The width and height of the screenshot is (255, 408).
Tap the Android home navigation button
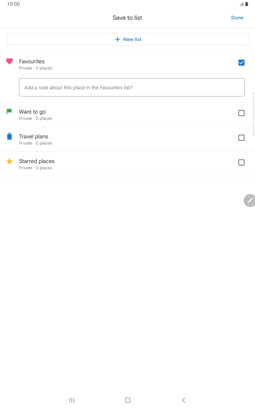[x=127, y=400]
